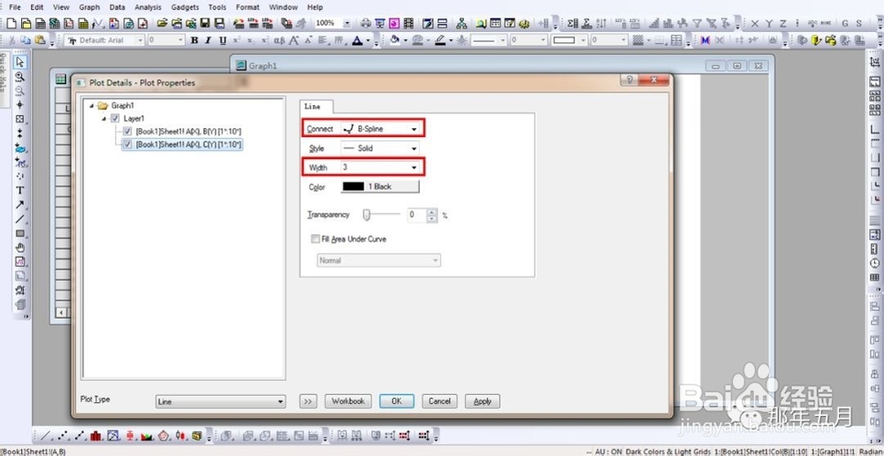Click the Statistics on Columns sigma icon
884x456 pixels.
point(574,23)
